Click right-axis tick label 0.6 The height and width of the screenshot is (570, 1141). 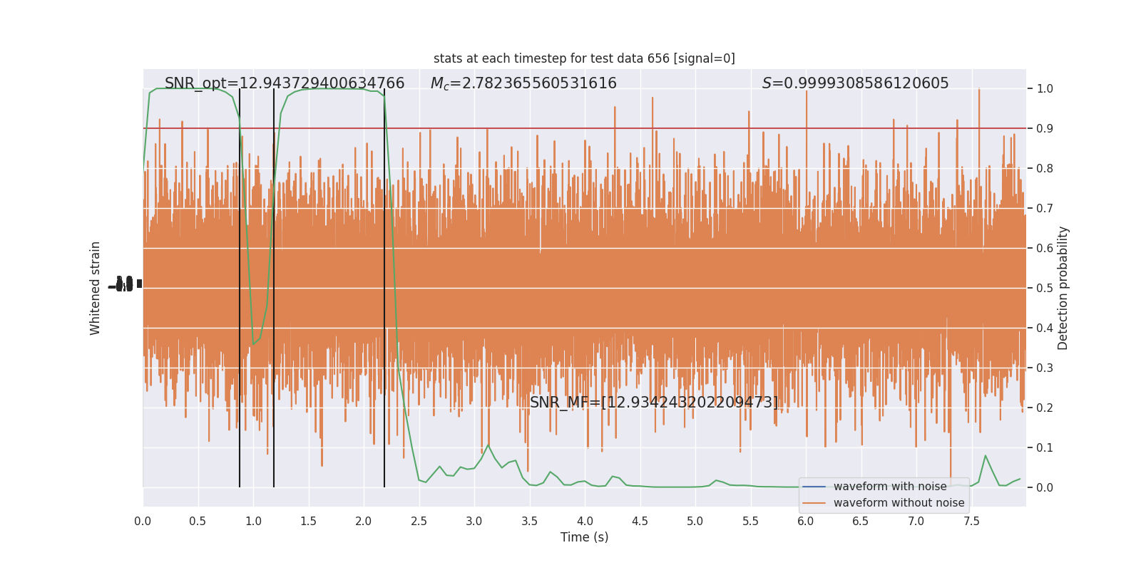pyautogui.click(x=1045, y=249)
